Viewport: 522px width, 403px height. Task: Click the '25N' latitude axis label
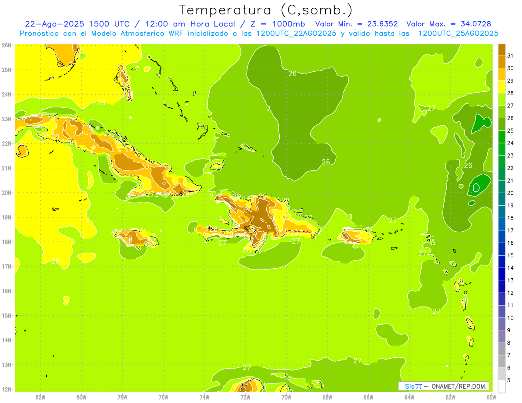click(6, 70)
